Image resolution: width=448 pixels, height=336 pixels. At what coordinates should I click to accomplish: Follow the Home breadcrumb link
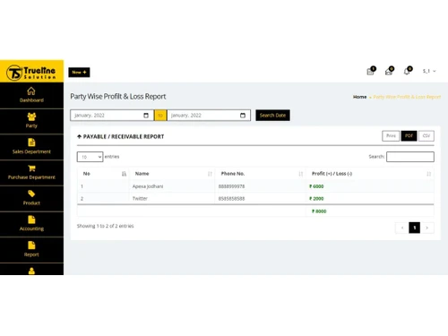pos(359,97)
